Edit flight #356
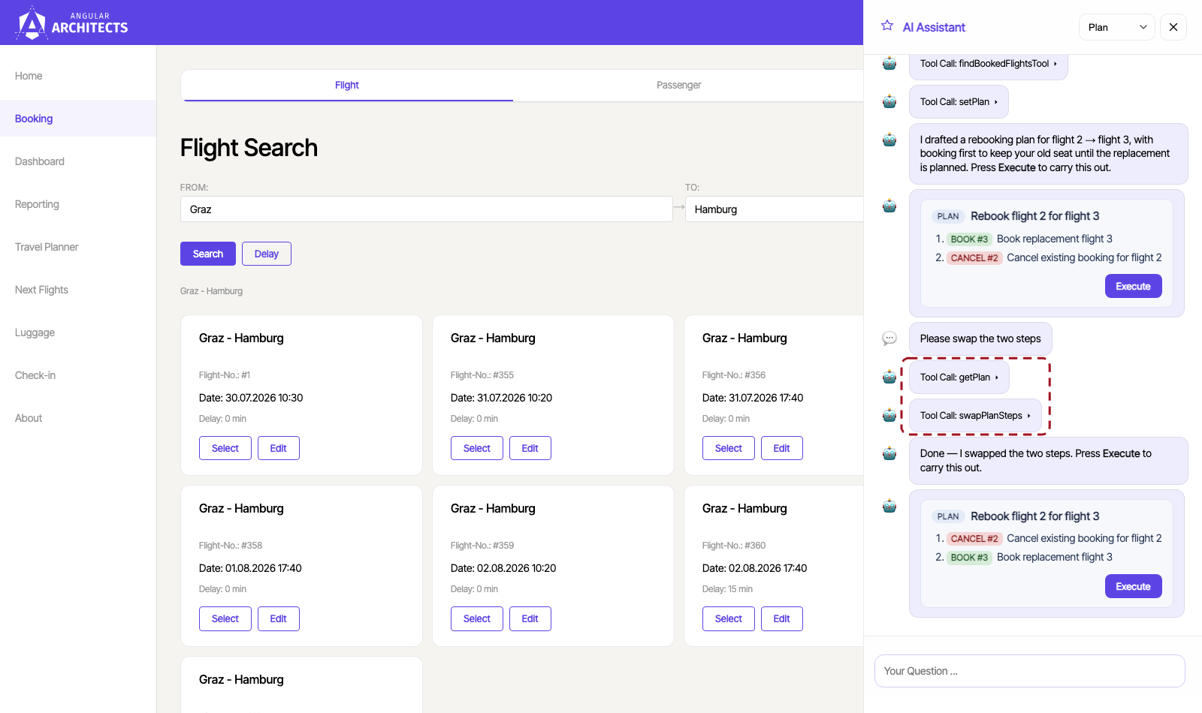The height and width of the screenshot is (713, 1202). pos(782,448)
